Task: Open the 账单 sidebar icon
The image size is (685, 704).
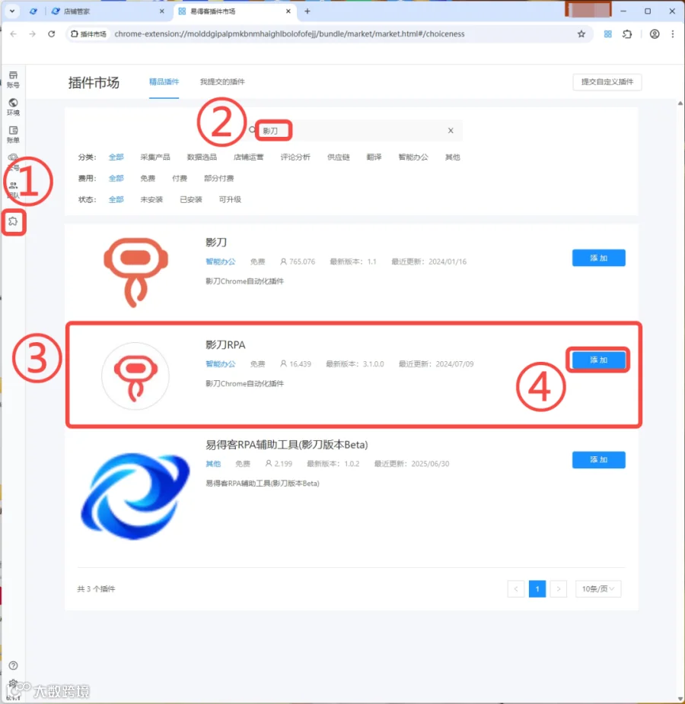Action: (13, 135)
